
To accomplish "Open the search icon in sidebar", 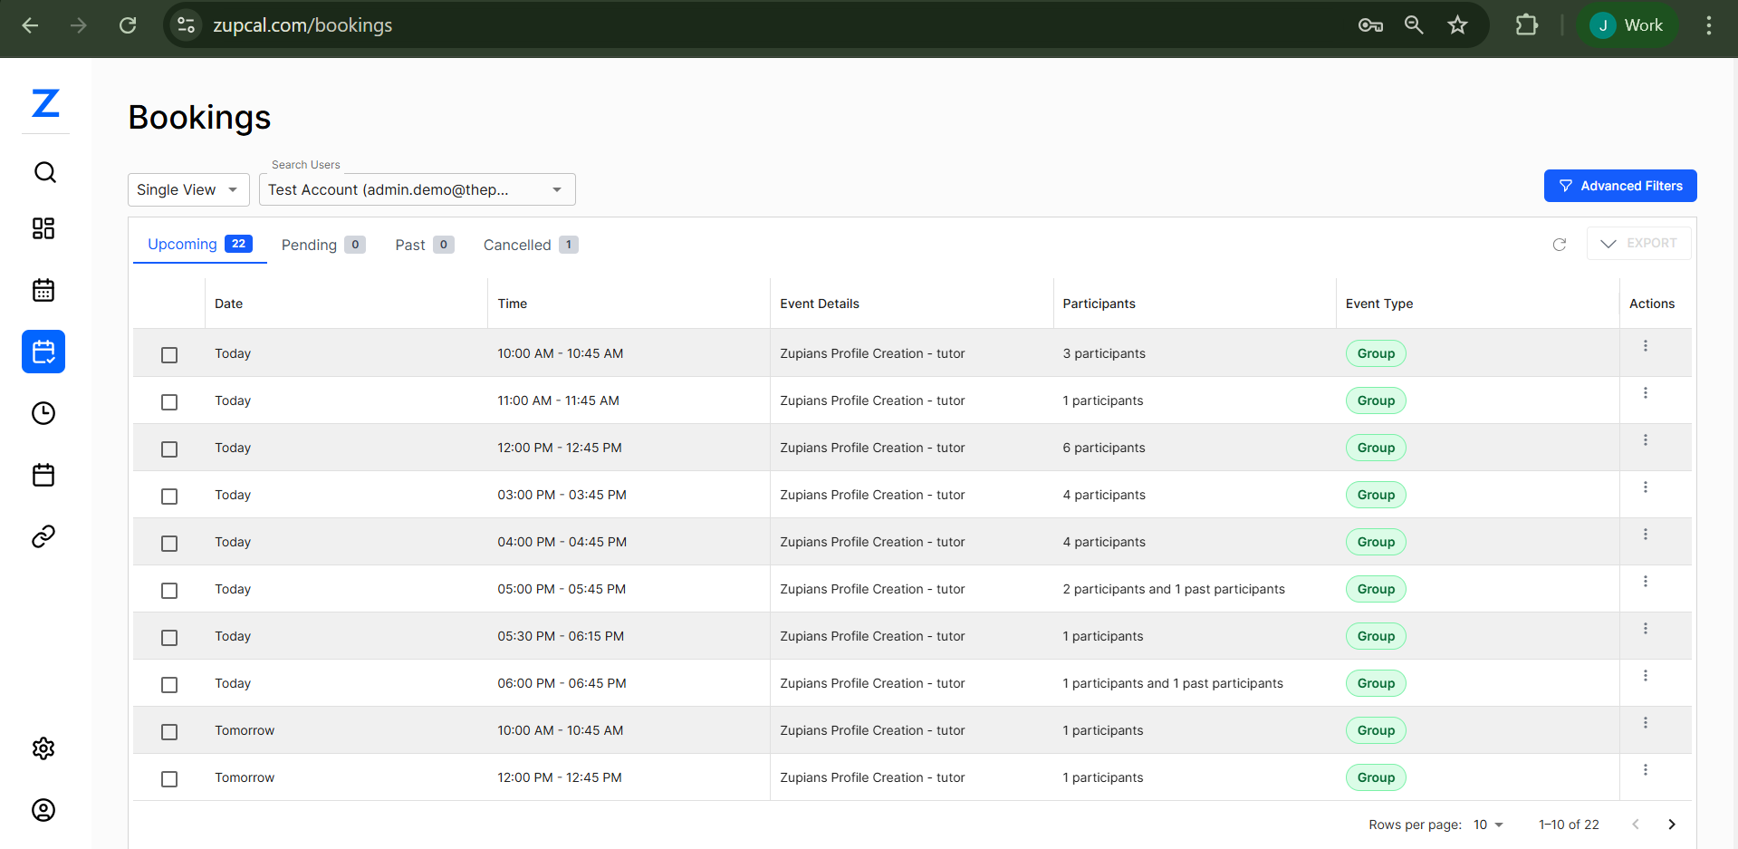I will click(x=43, y=171).
